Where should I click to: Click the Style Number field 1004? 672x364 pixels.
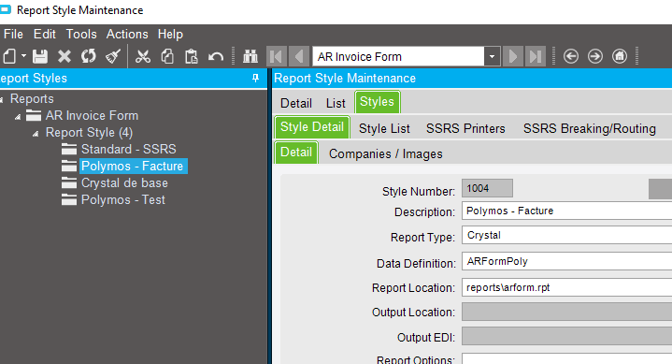click(x=487, y=188)
